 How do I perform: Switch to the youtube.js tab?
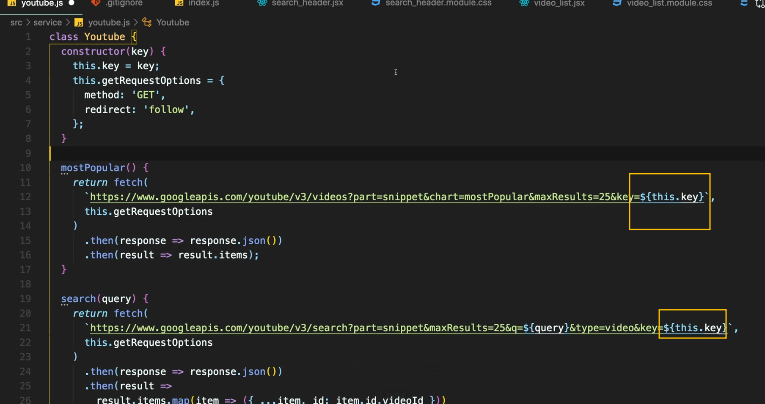[x=41, y=3]
